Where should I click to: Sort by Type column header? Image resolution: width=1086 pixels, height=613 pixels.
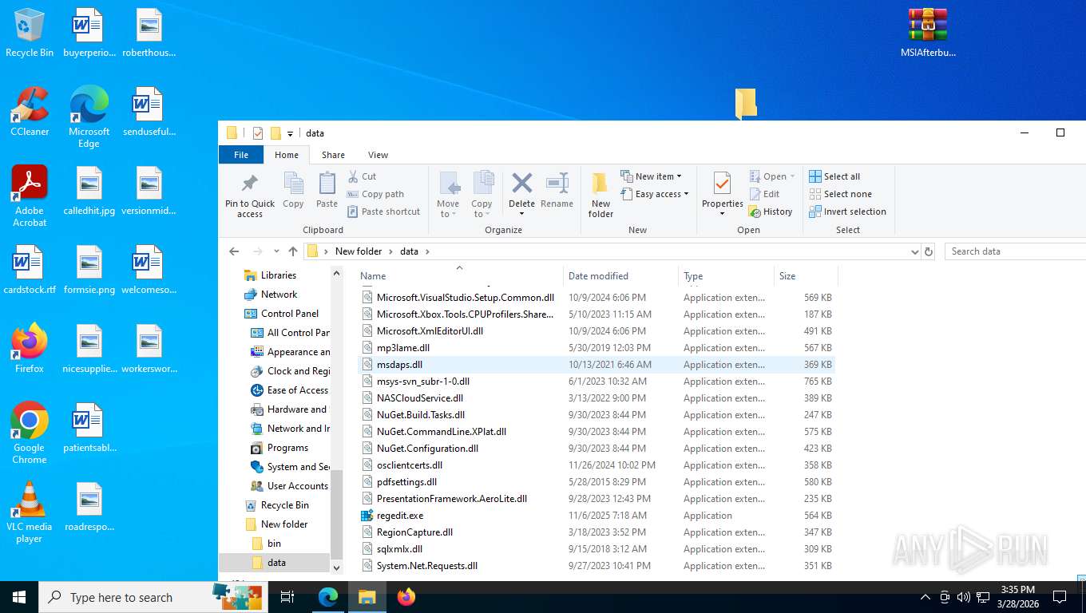click(726, 276)
